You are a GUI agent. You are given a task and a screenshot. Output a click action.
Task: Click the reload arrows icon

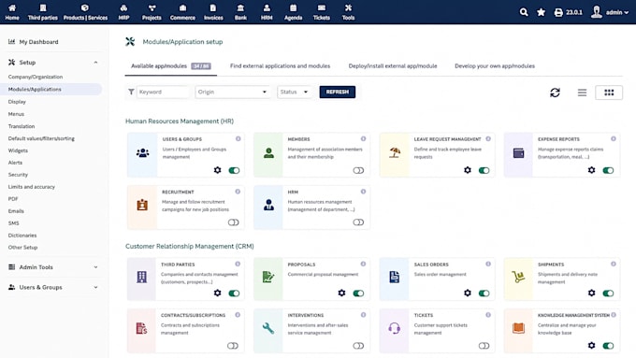point(555,93)
